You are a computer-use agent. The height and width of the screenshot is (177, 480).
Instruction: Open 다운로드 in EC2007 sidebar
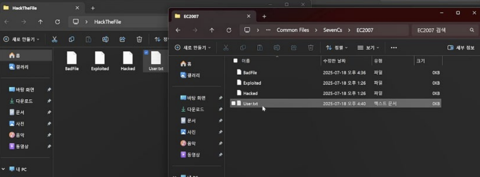pyautogui.click(x=193, y=109)
